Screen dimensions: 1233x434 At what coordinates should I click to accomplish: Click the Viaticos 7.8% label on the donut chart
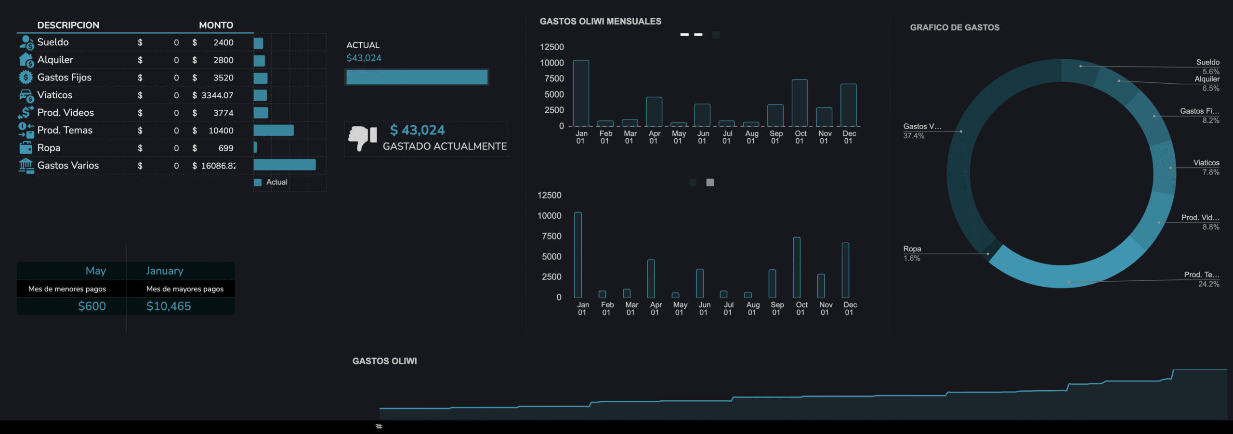click(1207, 168)
